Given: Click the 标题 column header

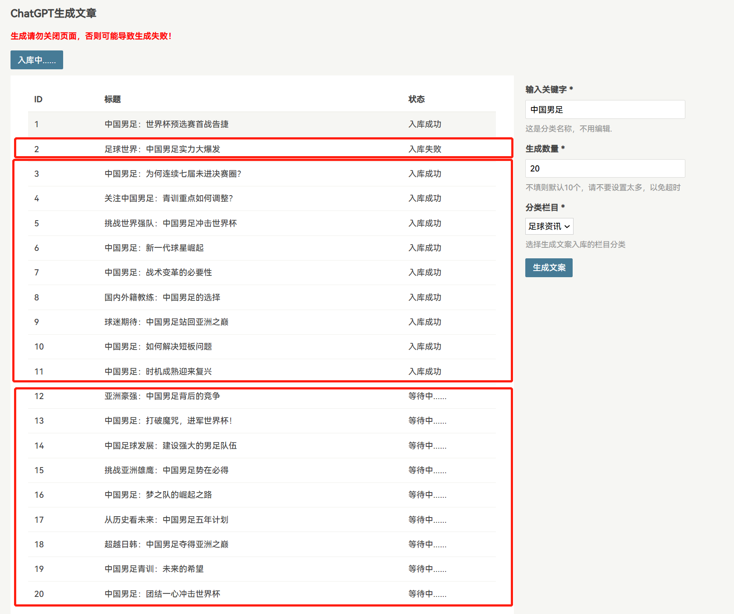Looking at the screenshot, I should click(112, 99).
